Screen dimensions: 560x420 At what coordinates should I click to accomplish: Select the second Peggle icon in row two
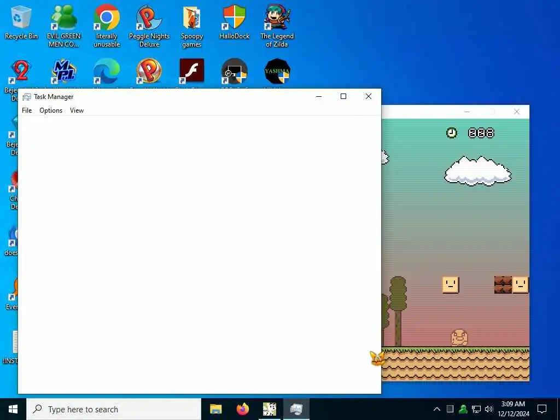click(149, 71)
